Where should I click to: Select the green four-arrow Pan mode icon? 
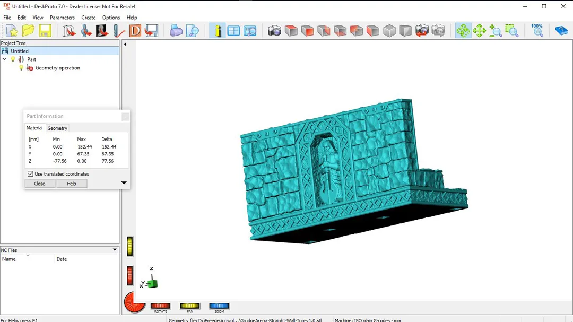(479, 31)
